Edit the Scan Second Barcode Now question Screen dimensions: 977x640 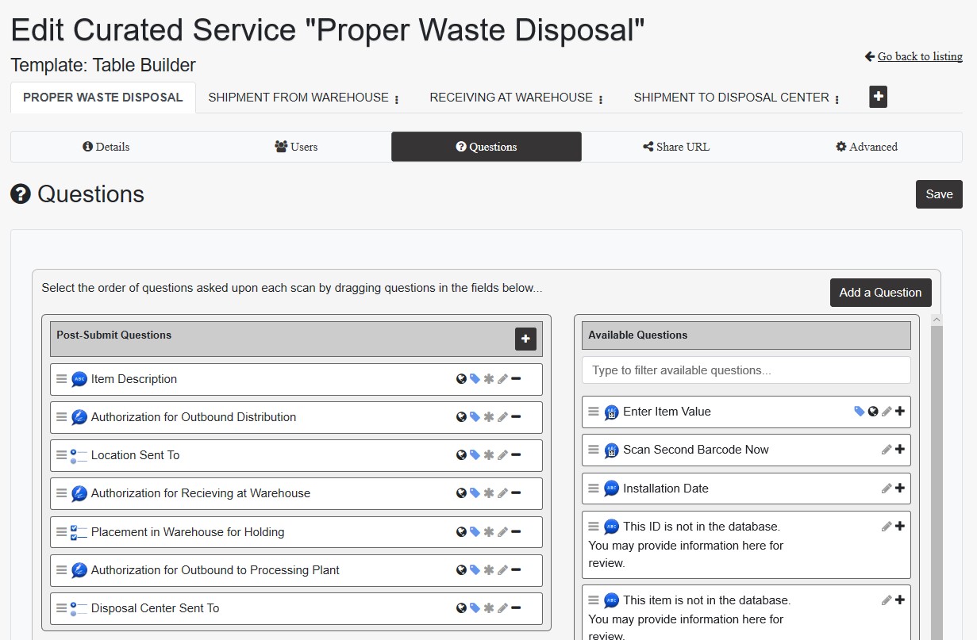click(887, 450)
